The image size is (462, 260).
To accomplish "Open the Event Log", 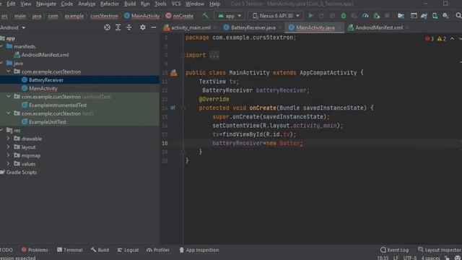I will tap(395, 250).
